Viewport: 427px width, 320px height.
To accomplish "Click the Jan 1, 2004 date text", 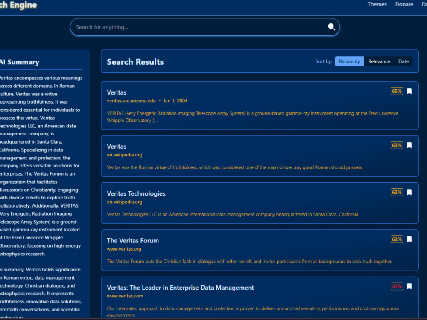I will (175, 101).
